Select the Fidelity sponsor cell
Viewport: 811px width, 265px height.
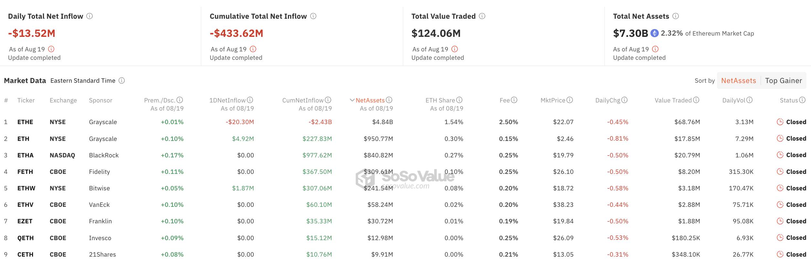click(100, 172)
